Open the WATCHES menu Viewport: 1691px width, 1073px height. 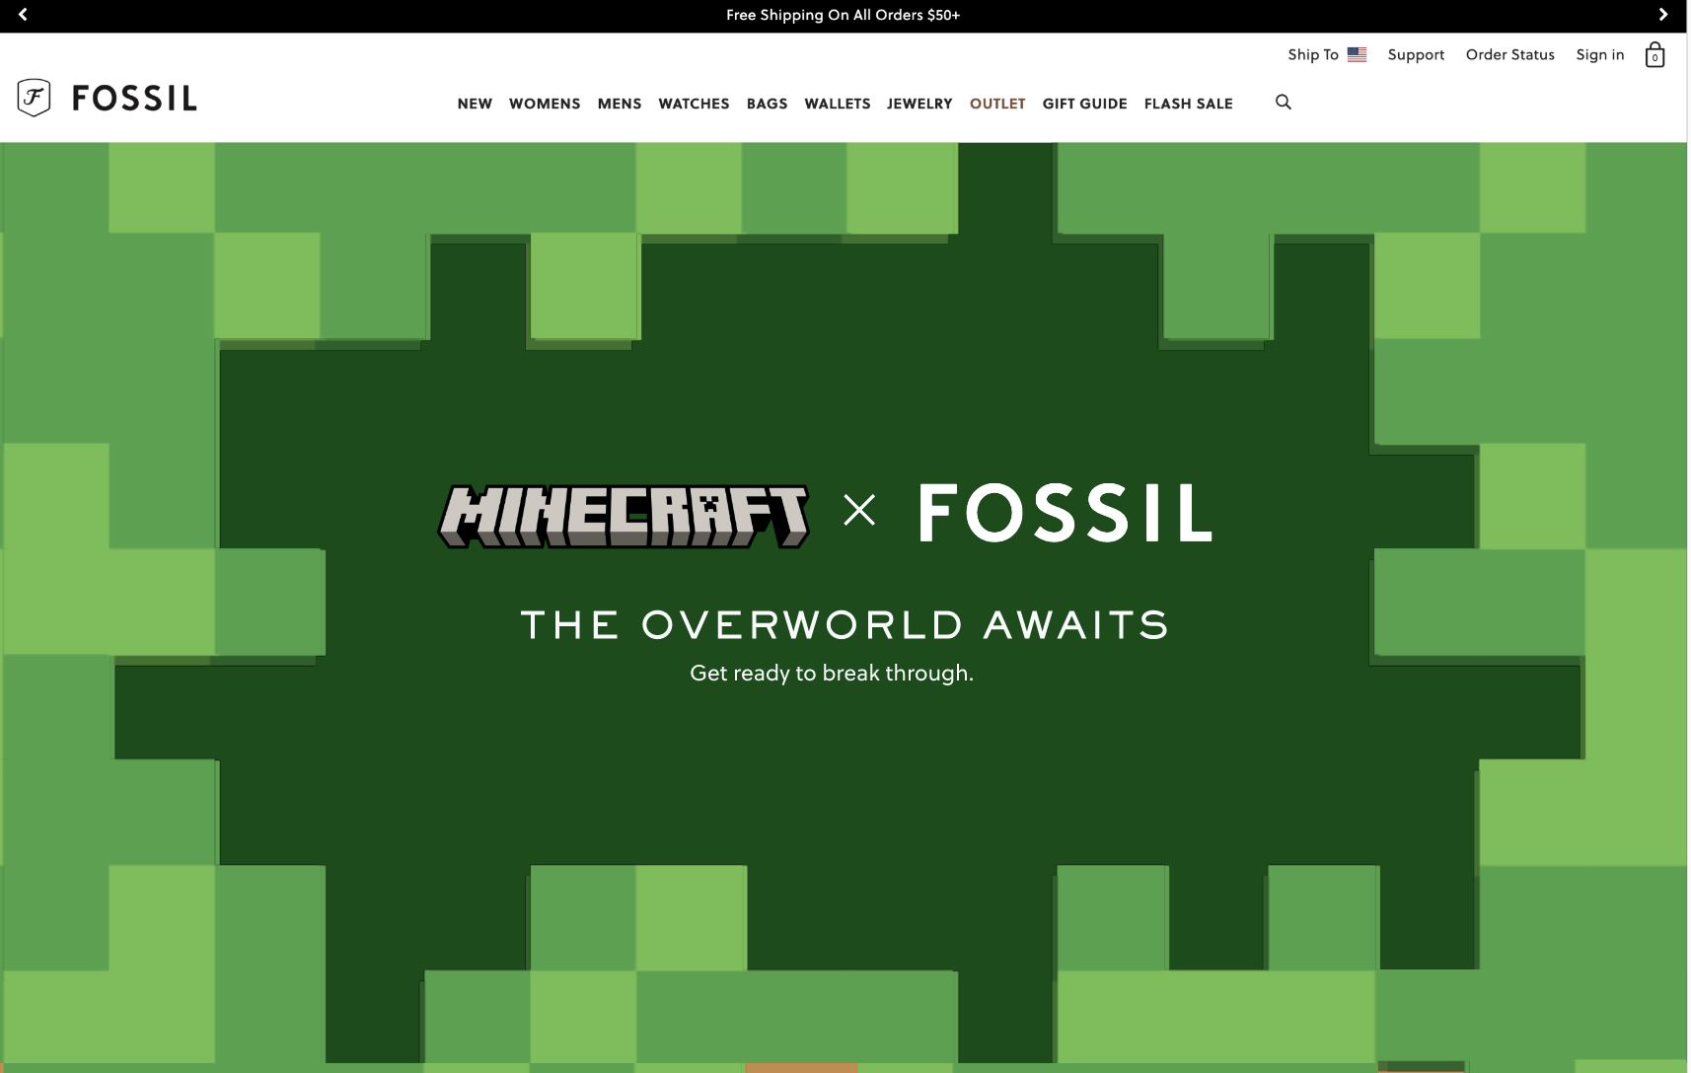tap(694, 104)
